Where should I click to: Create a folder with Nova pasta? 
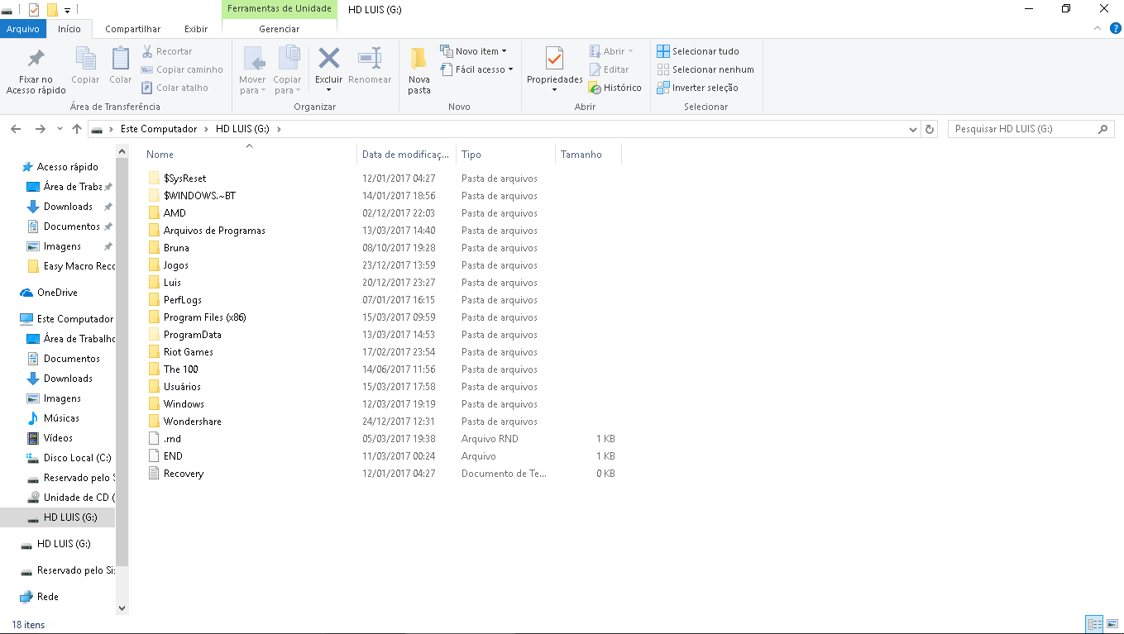[419, 69]
